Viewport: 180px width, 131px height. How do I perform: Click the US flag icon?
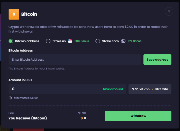point(70,41)
